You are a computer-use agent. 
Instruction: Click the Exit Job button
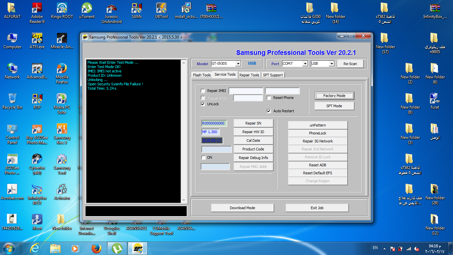(317, 208)
